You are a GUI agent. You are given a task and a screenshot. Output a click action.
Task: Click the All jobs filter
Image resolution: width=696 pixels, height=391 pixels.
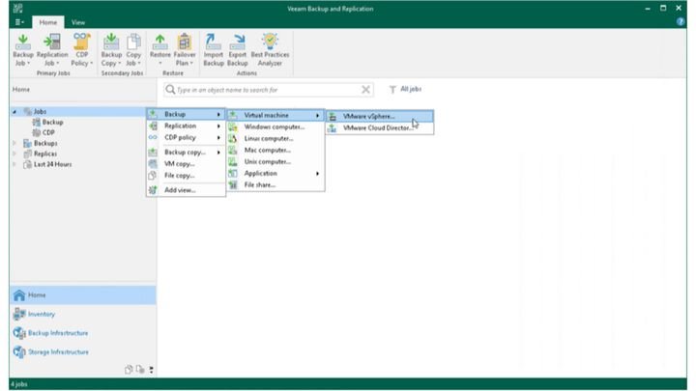pos(405,89)
